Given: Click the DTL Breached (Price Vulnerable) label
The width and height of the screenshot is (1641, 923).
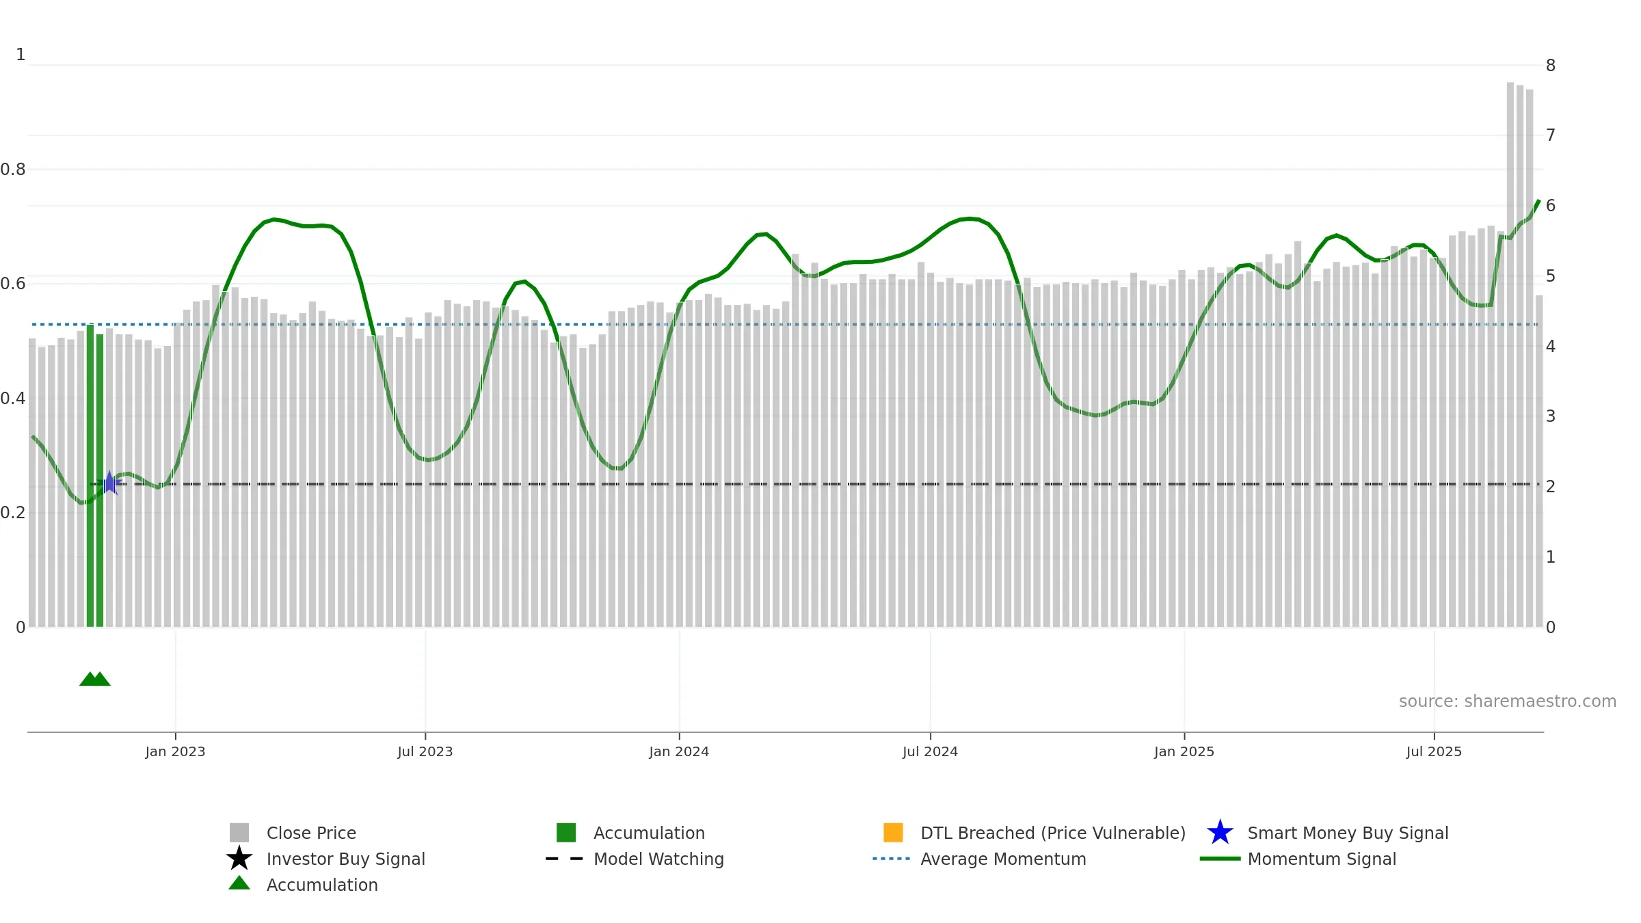Looking at the screenshot, I should tap(1053, 833).
